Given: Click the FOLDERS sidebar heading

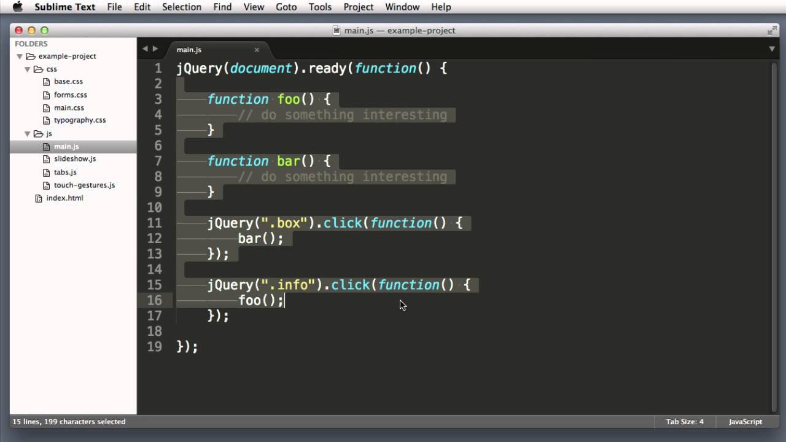Looking at the screenshot, I should (31, 44).
